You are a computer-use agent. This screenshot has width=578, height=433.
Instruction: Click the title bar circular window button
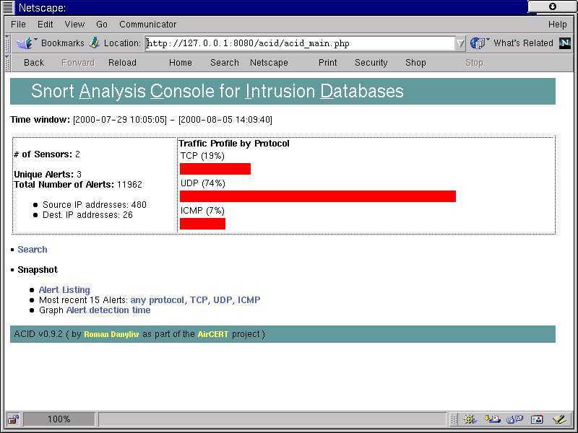pos(552,6)
